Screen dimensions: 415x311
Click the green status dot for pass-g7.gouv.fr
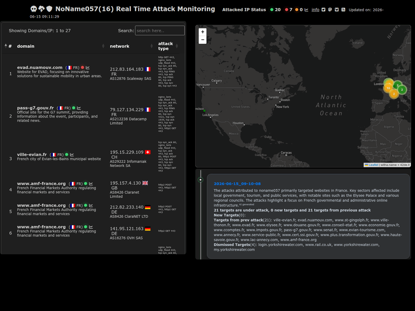(x=73, y=108)
